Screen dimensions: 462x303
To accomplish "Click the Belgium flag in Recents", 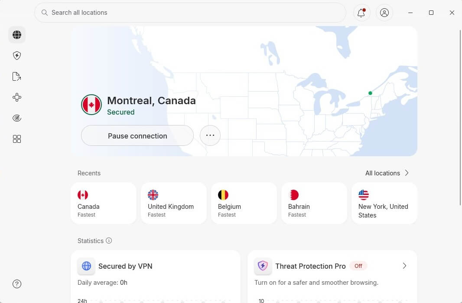I will pos(223,195).
